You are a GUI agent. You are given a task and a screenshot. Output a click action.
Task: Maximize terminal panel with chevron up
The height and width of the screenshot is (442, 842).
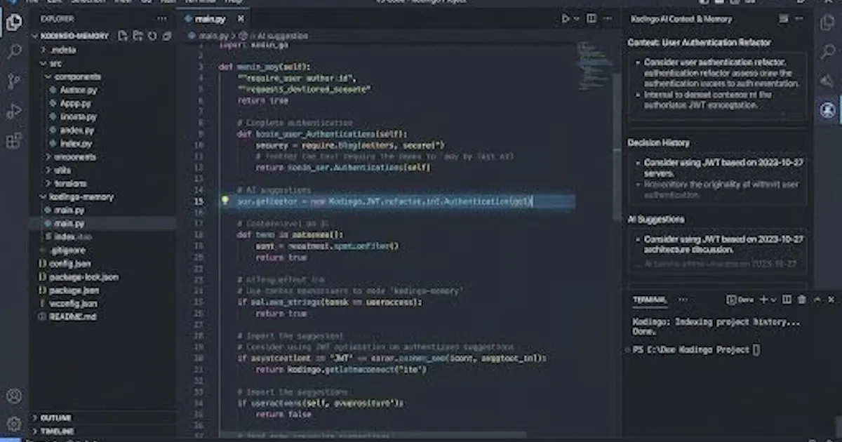click(817, 300)
